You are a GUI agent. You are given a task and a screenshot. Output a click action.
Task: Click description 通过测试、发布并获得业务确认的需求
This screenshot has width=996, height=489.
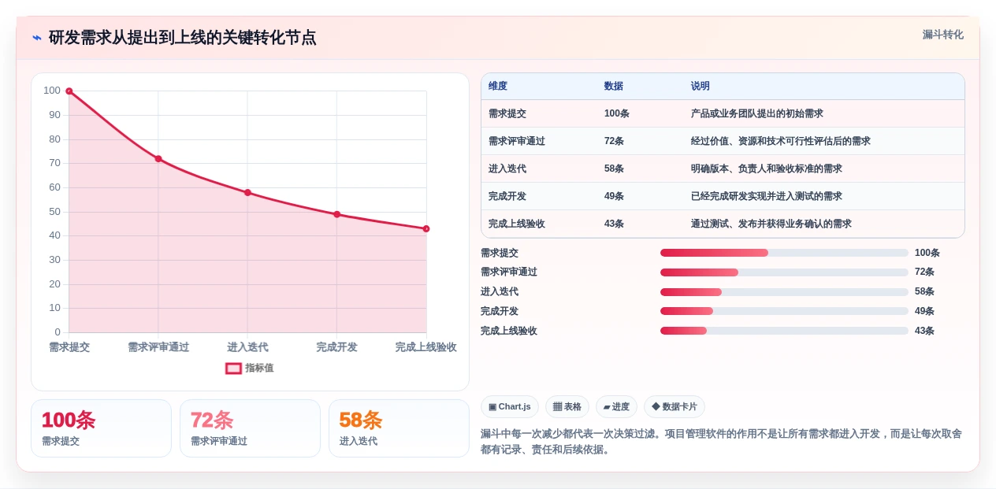771,224
